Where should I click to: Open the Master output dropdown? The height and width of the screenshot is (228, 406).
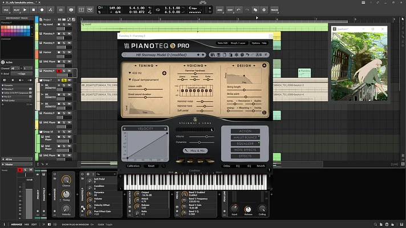(x=17, y=164)
